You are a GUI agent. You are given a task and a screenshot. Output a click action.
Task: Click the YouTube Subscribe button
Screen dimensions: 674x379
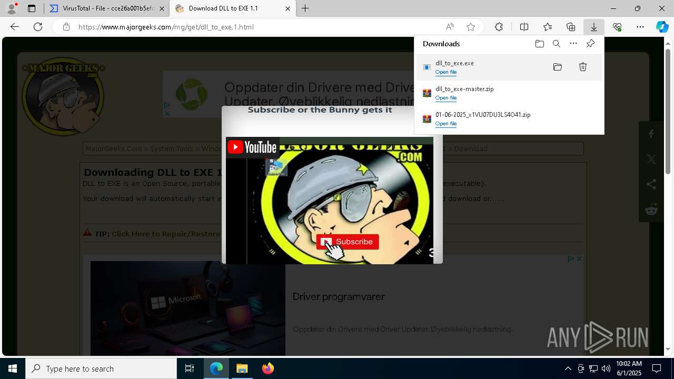coord(348,242)
